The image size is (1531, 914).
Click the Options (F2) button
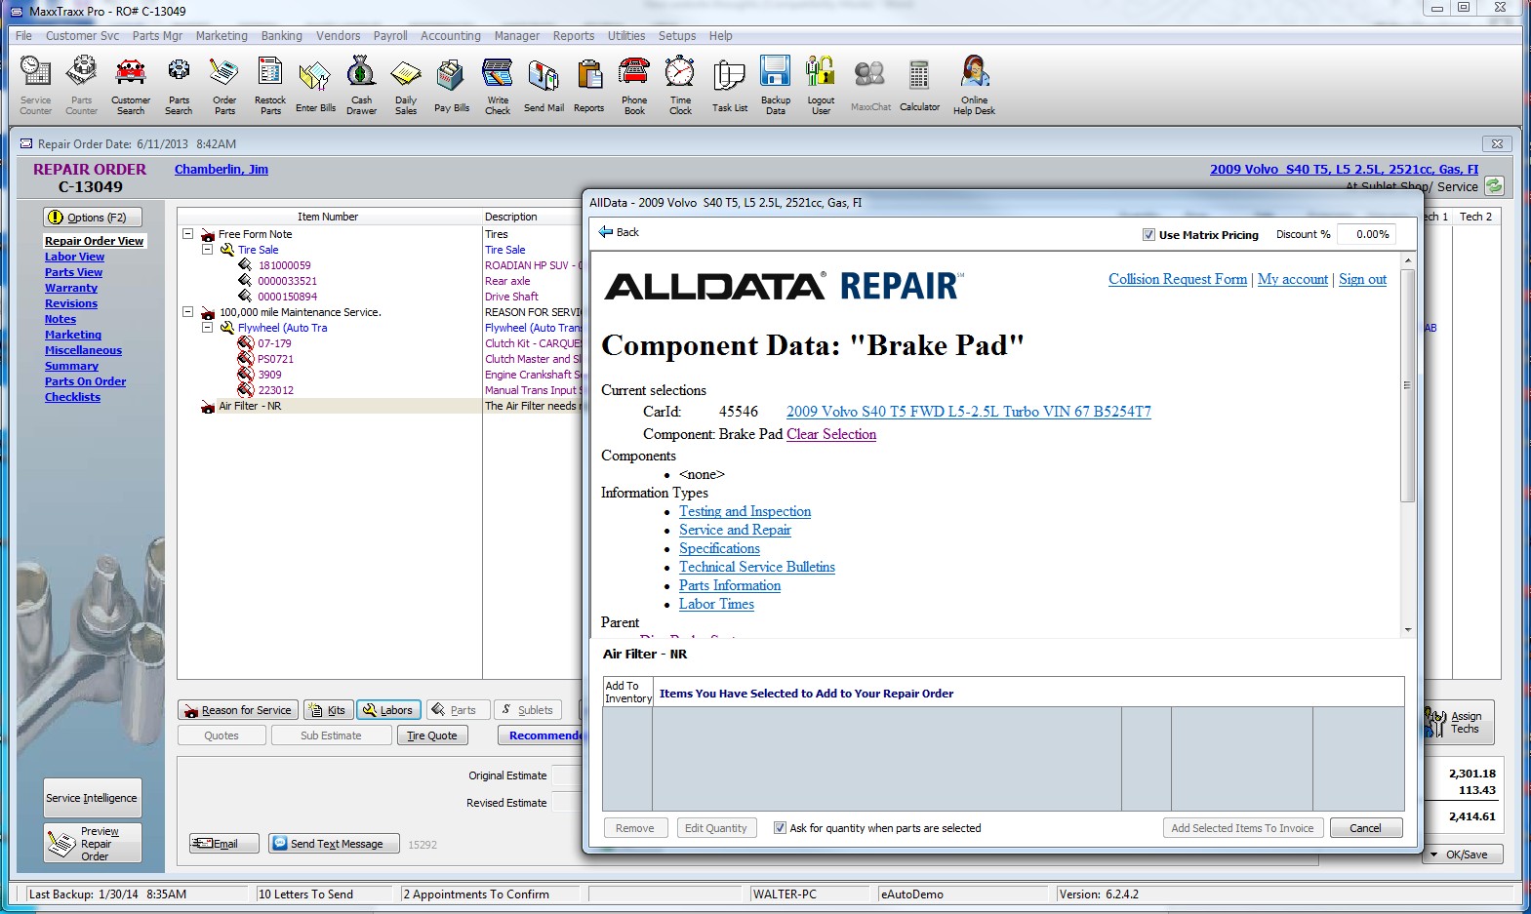[x=93, y=218]
